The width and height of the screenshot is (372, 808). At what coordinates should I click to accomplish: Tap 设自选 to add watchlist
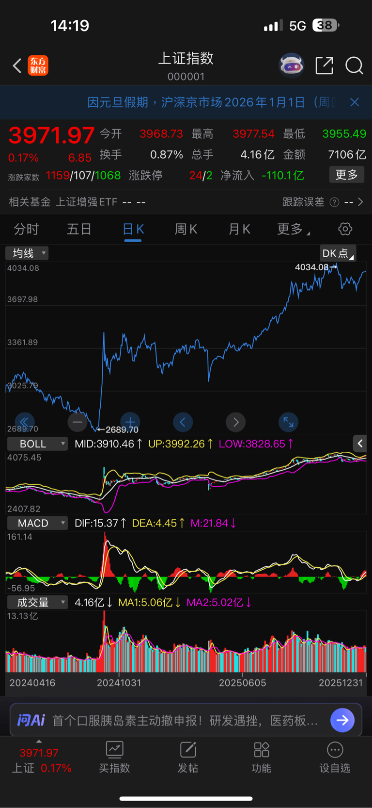point(335,758)
